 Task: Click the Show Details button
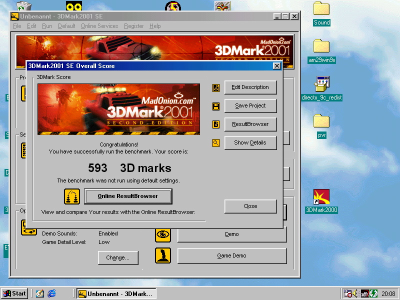[250, 143]
